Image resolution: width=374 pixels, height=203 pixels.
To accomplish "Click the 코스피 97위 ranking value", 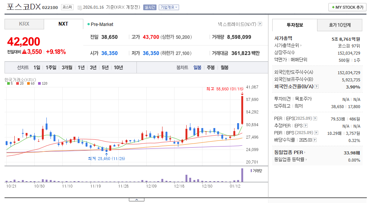I will click(349, 46).
